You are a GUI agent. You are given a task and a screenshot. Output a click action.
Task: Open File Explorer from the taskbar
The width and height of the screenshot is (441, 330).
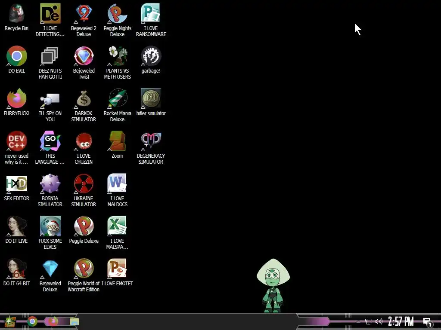pyautogui.click(x=74, y=321)
